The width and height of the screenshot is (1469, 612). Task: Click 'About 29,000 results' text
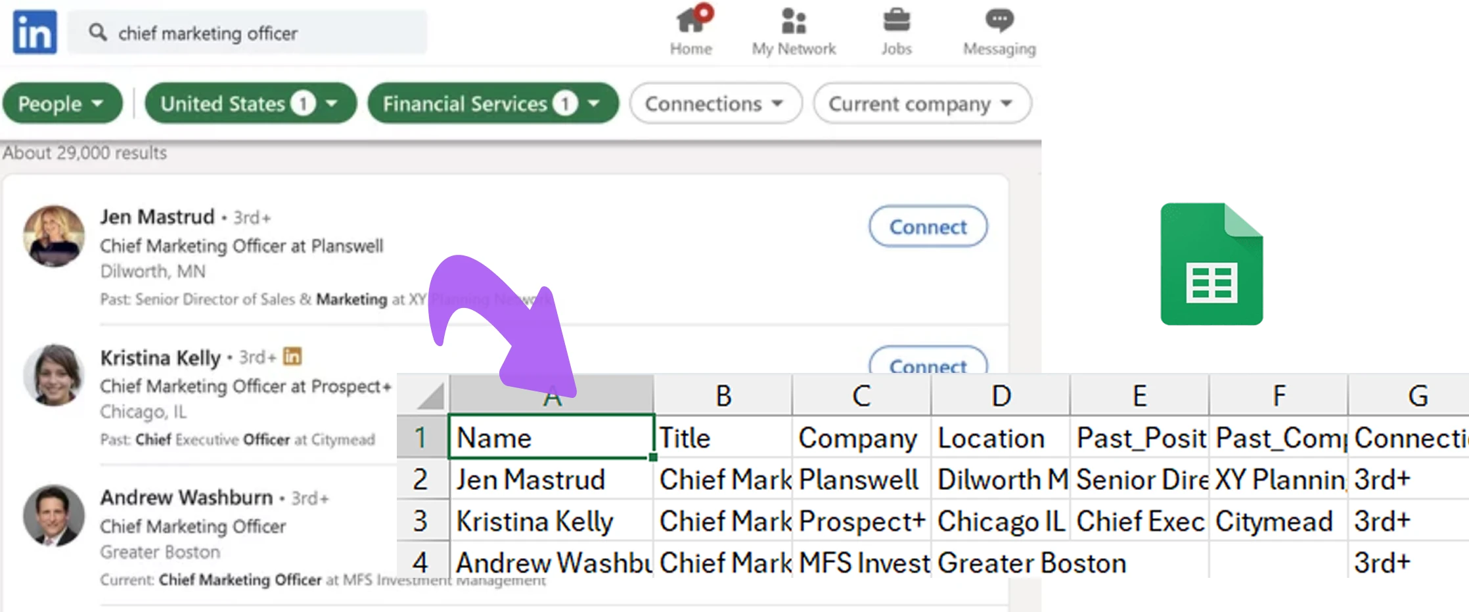click(85, 153)
